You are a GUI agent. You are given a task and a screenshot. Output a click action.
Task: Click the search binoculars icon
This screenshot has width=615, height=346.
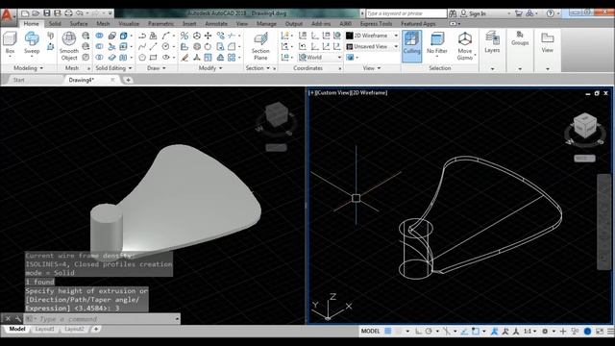(x=453, y=13)
